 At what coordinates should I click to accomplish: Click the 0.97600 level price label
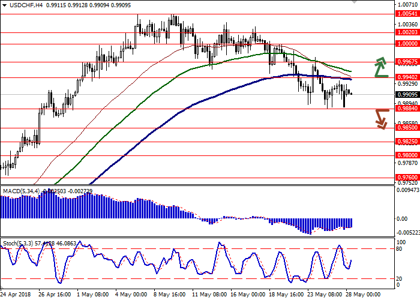pos(407,178)
